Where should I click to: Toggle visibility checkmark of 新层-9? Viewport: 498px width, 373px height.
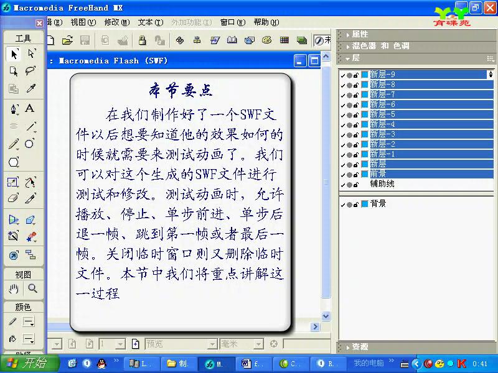(343, 75)
